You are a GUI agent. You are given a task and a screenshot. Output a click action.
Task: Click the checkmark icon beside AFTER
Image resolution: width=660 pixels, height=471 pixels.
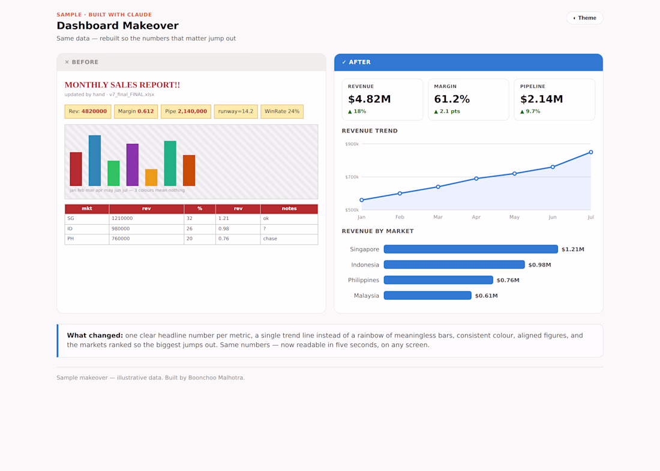point(344,62)
